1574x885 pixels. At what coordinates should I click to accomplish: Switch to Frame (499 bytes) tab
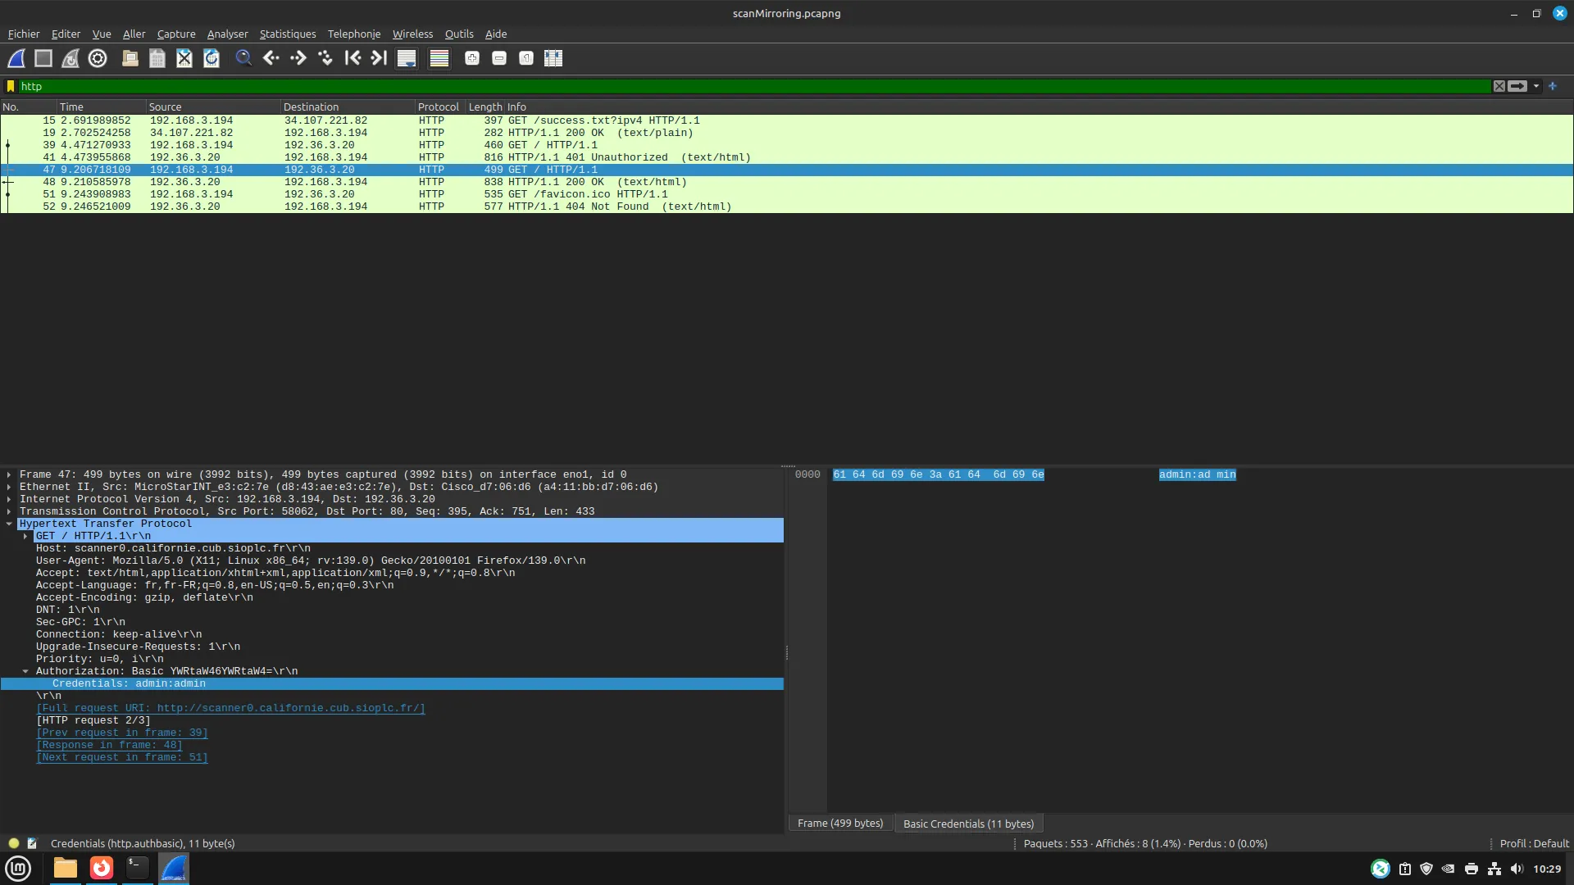click(839, 824)
